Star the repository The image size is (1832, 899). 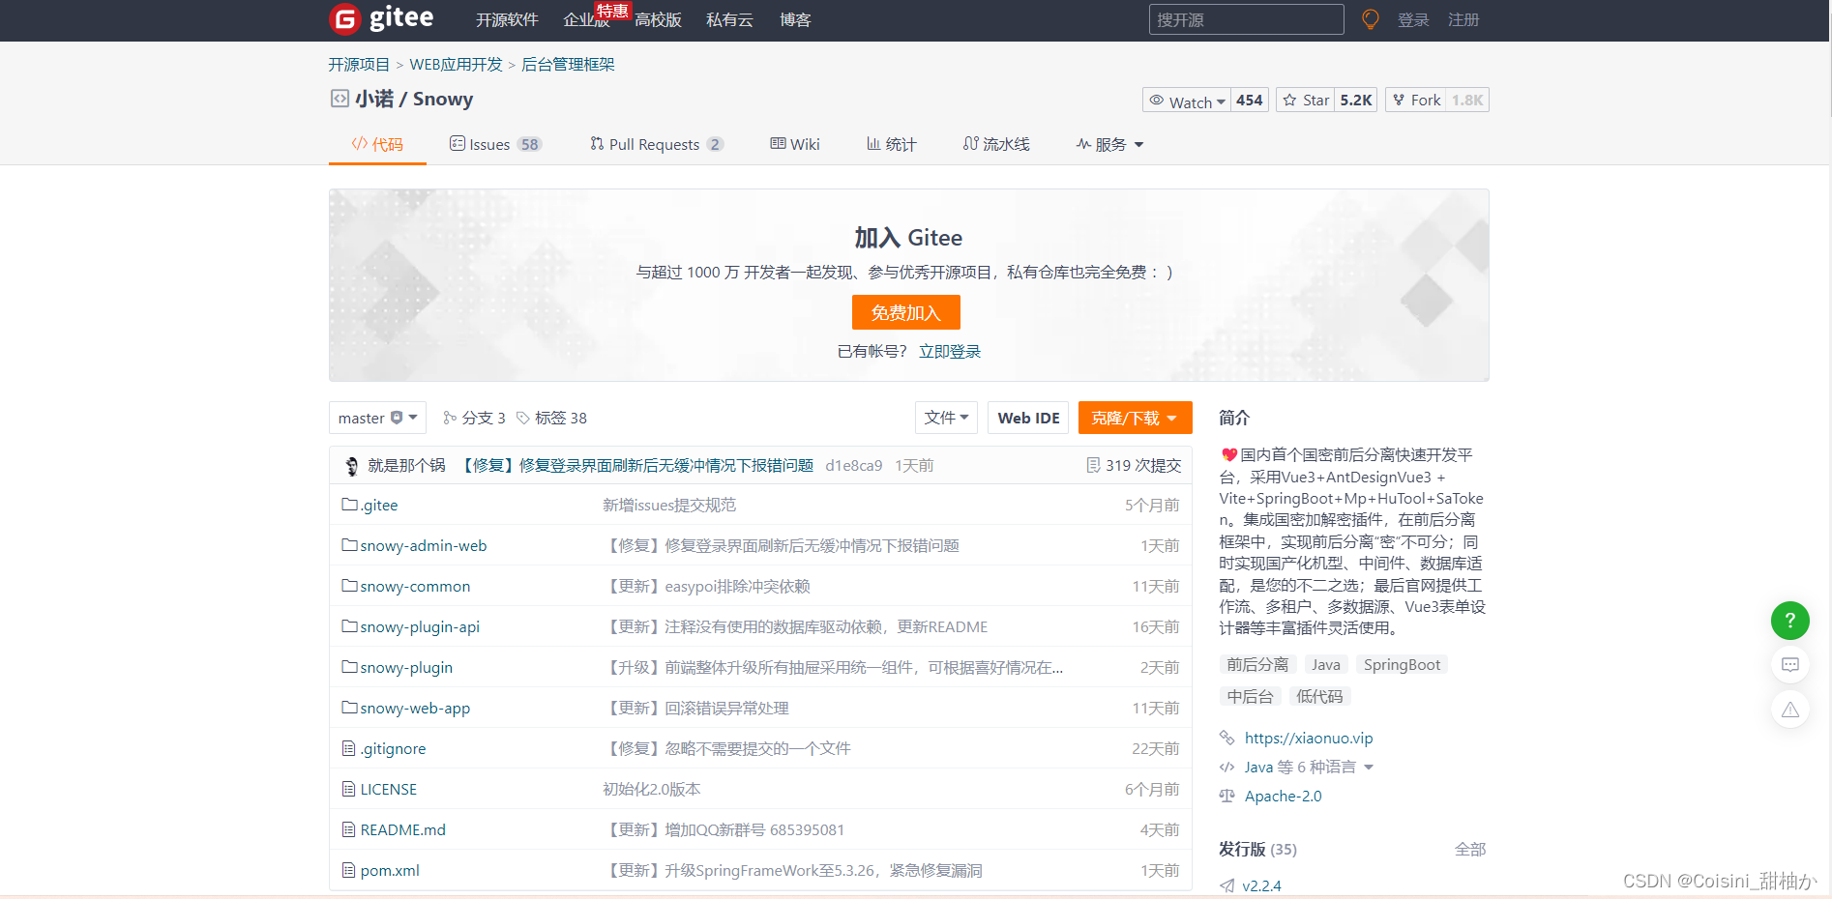[1306, 101]
